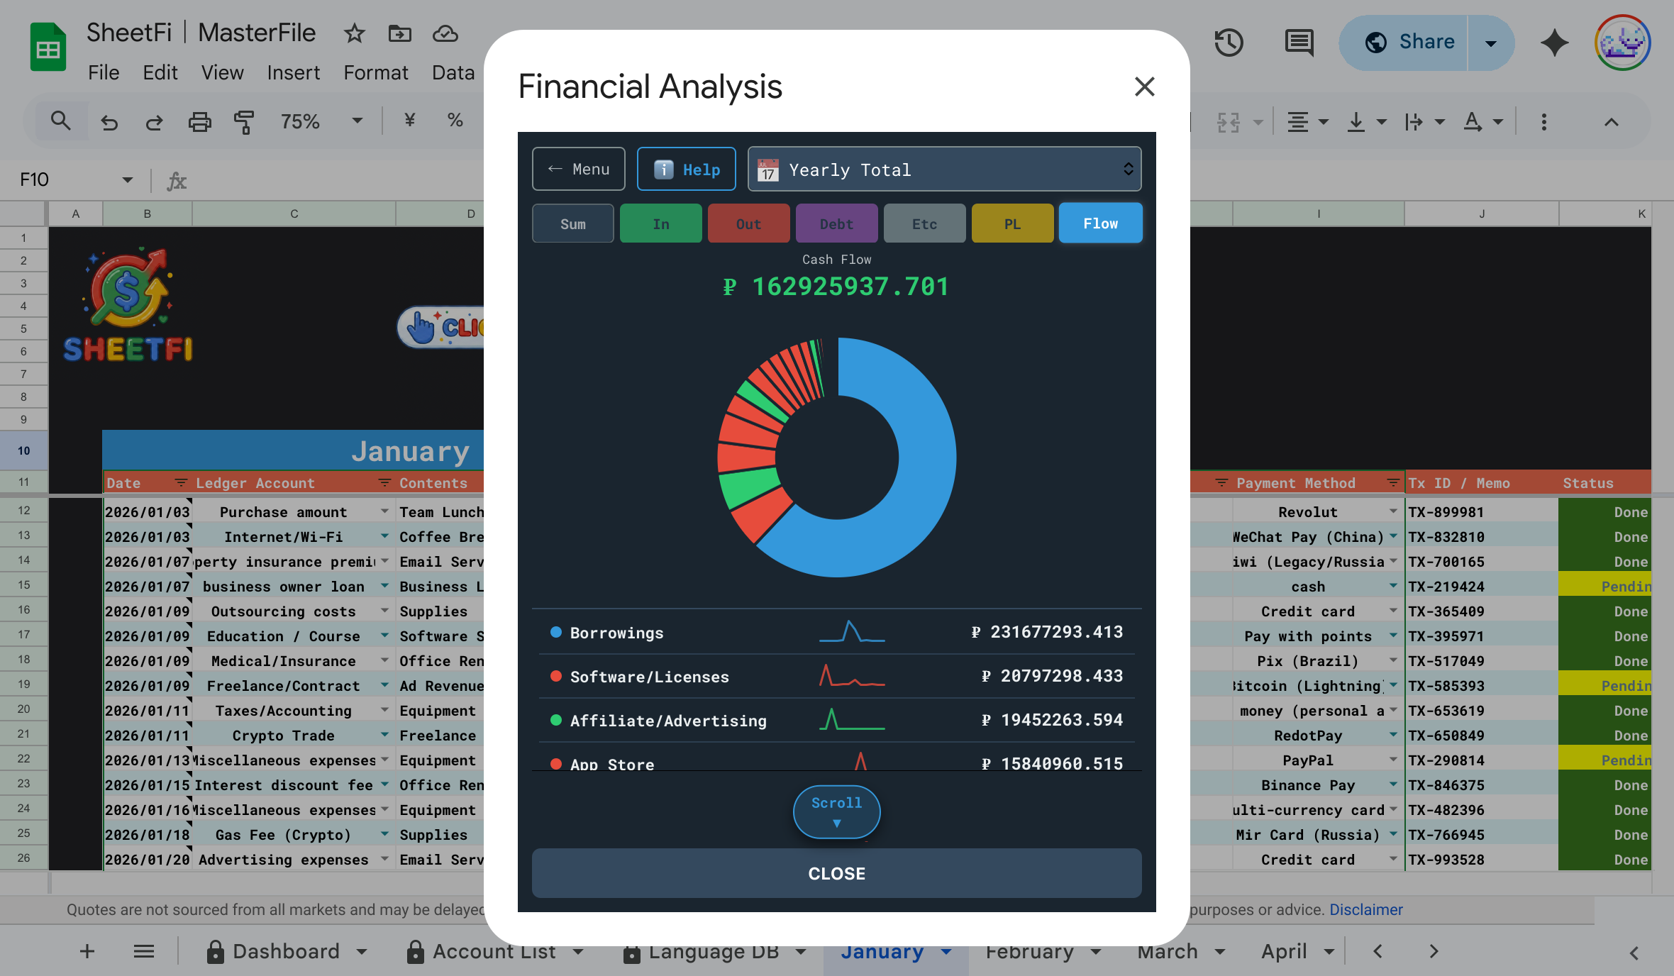Viewport: 1674px width, 976px height.
Task: Click the paint format icon
Action: (x=243, y=122)
